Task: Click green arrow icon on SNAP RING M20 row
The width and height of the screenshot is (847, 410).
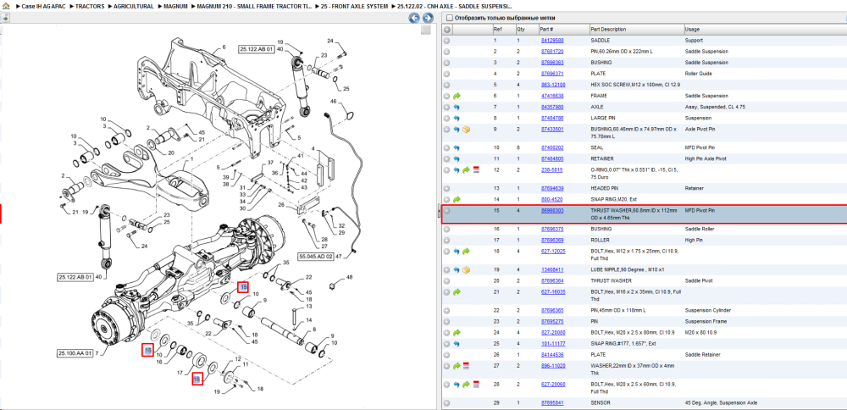Action: pos(457,199)
